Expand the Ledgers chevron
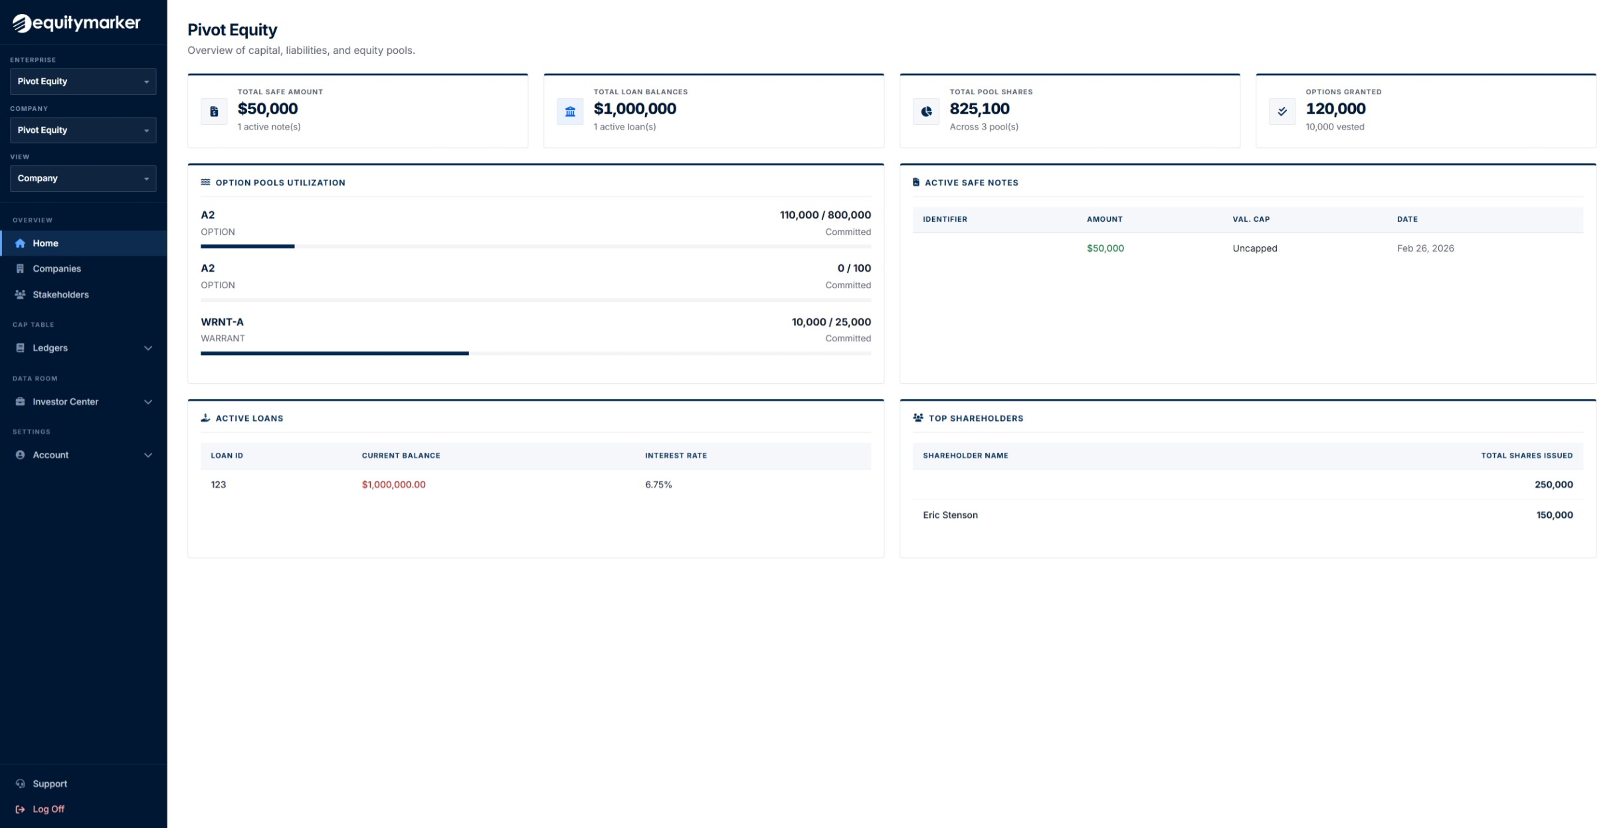Screen dimensions: 1617x828 (148, 348)
